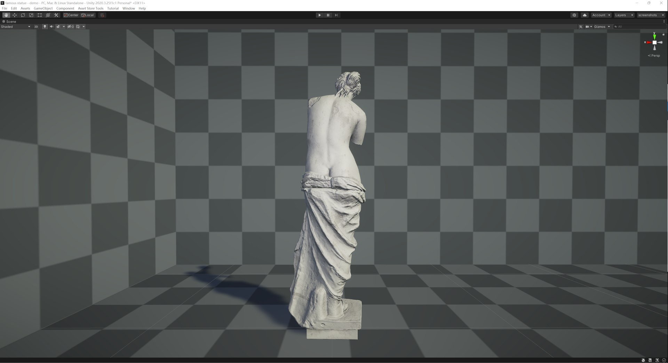Open the grid settings dropdown arrow
668x363 pixels.
83,27
